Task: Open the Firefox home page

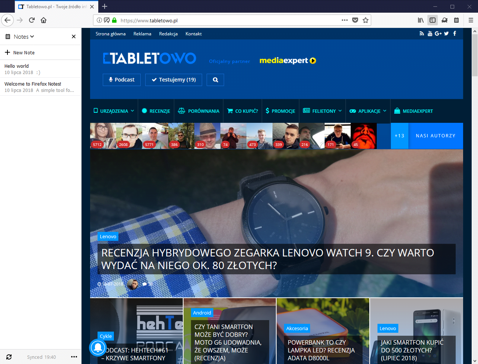Action: [x=44, y=20]
